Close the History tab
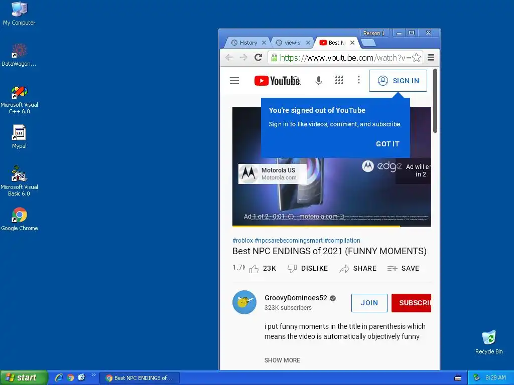Screen dimensions: 514x385 [x=264, y=43]
